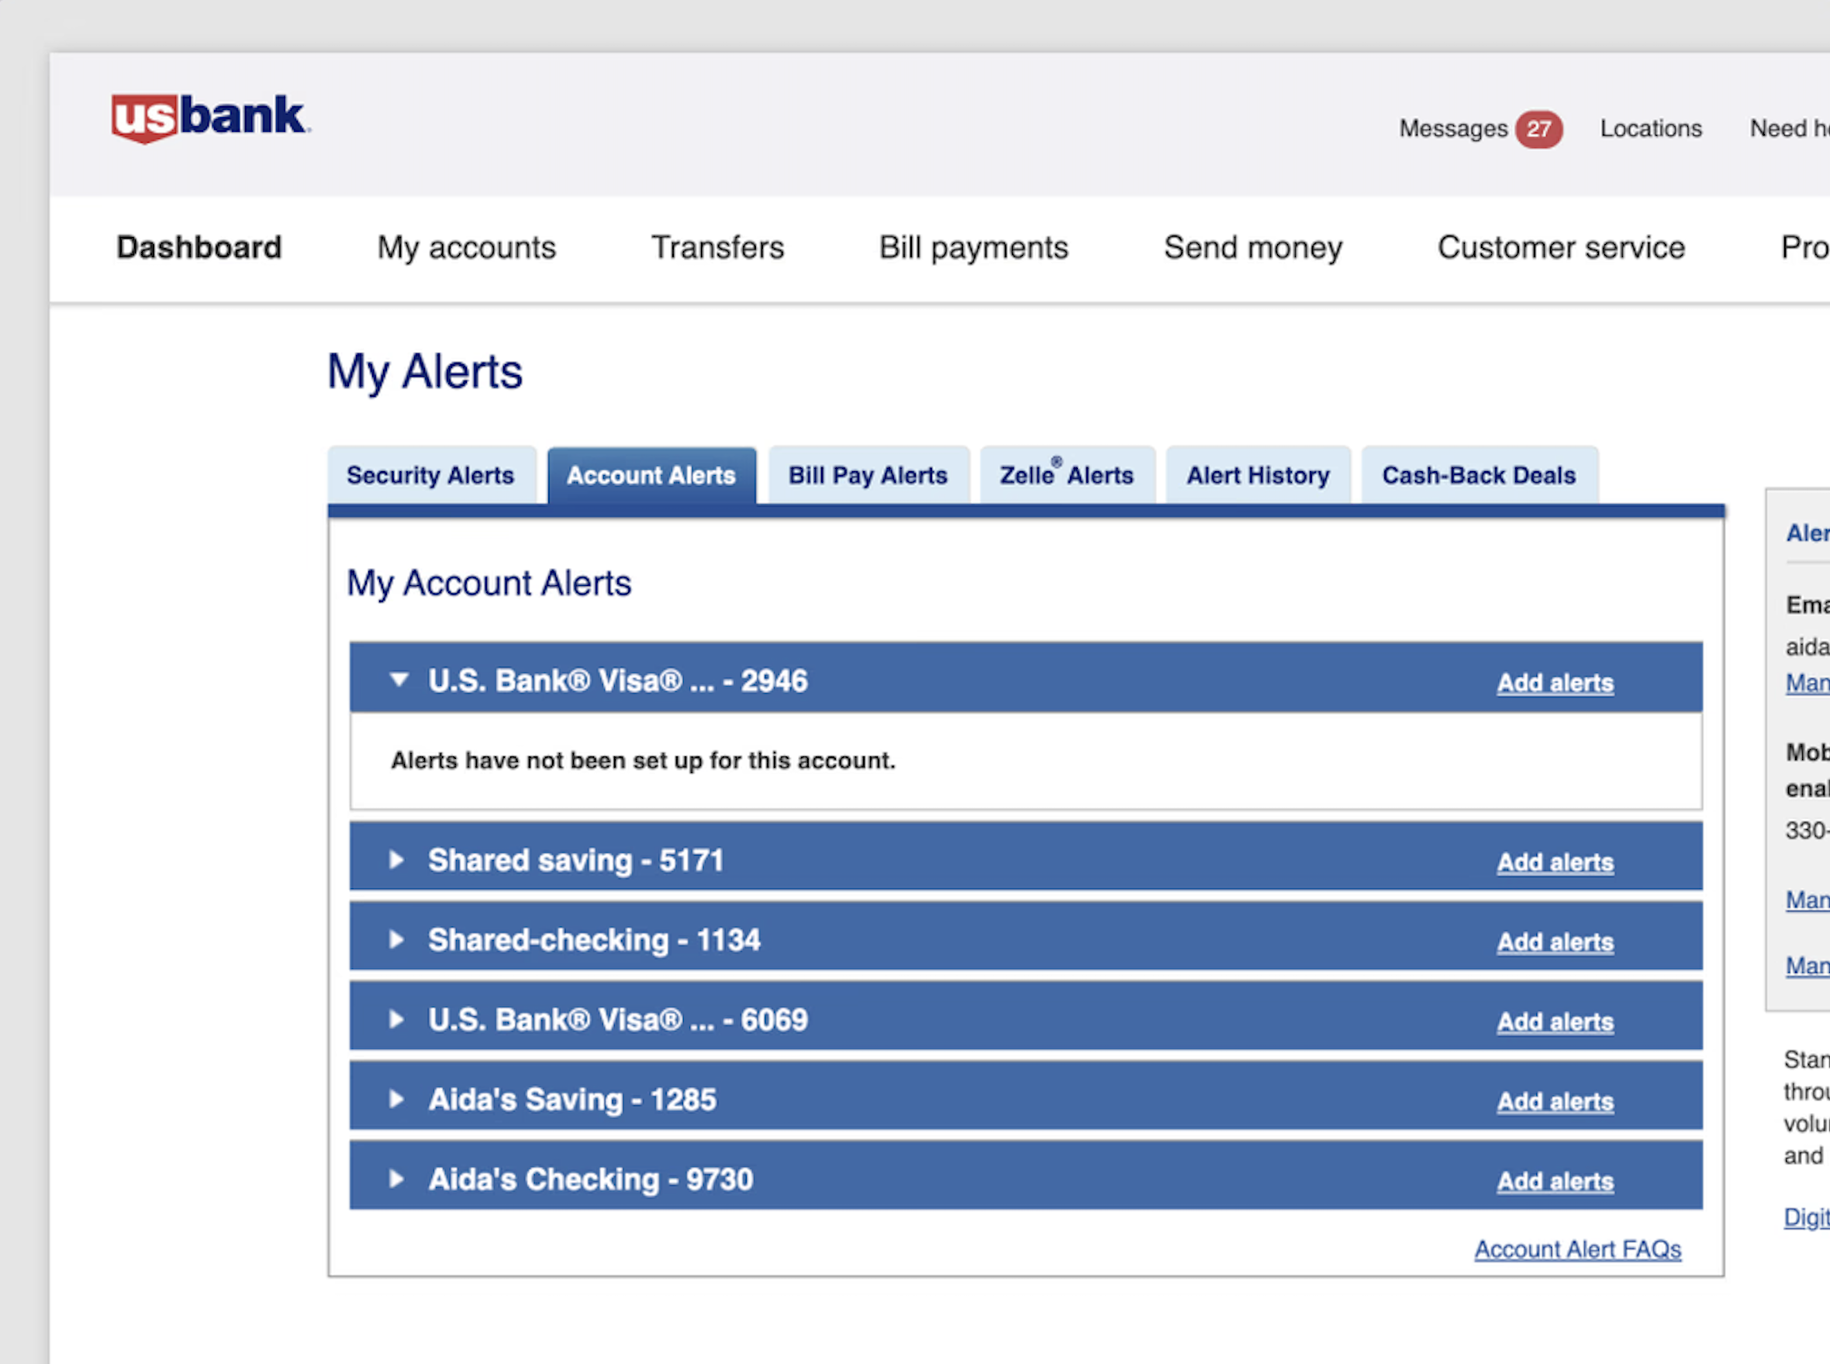The height and width of the screenshot is (1364, 1830).
Task: Click the US Bank logo
Action: pyautogui.click(x=210, y=117)
